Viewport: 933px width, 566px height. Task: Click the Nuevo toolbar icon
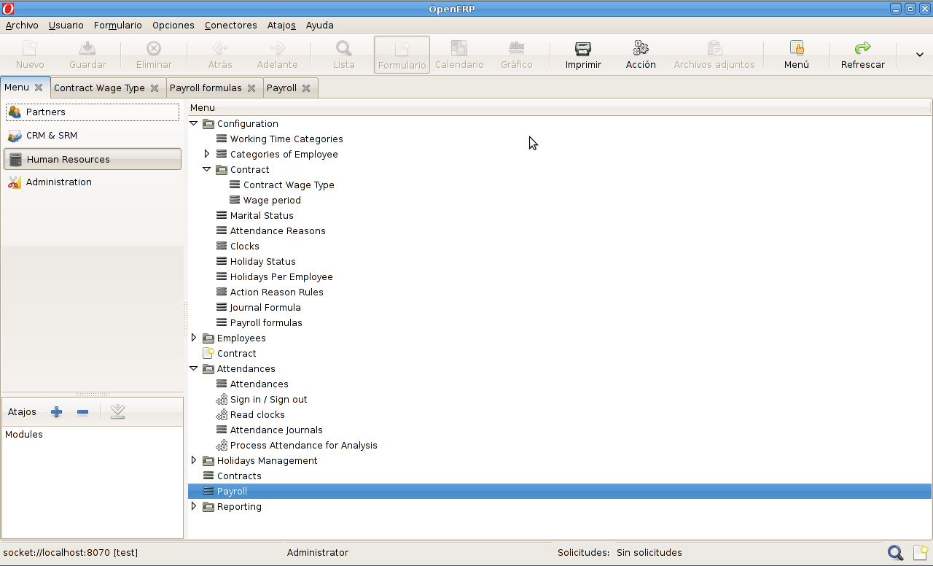click(x=30, y=49)
